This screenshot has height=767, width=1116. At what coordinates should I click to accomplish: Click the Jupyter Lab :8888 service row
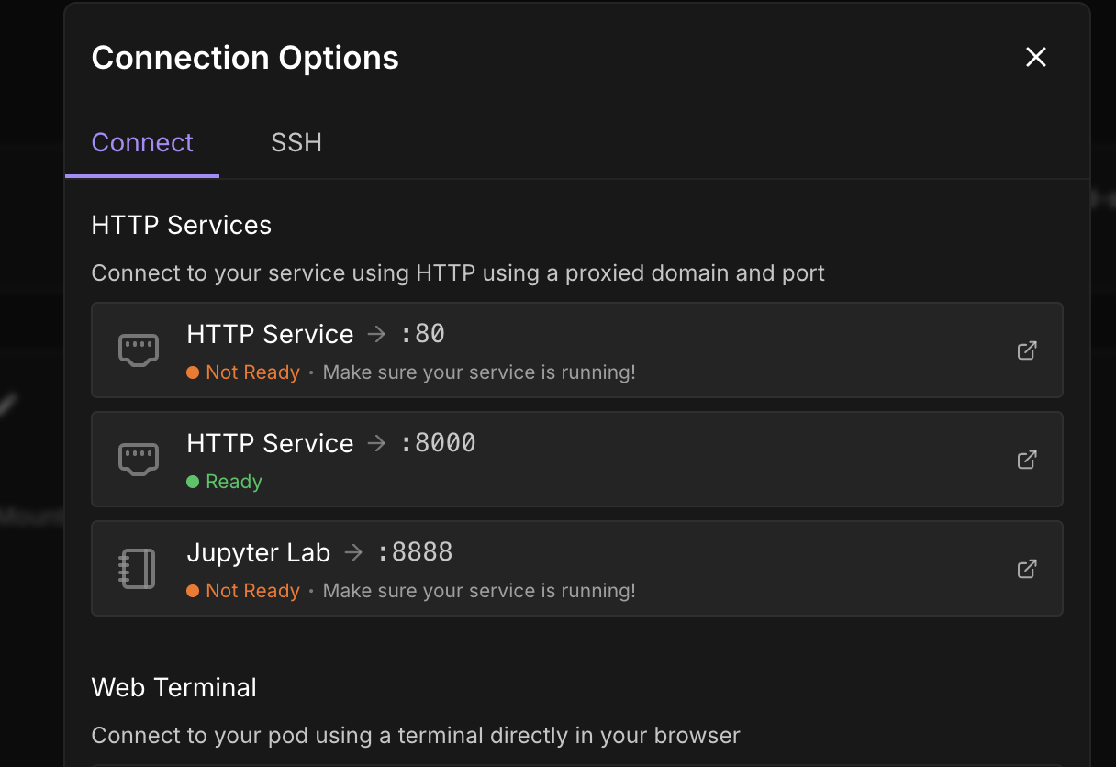[x=576, y=569]
